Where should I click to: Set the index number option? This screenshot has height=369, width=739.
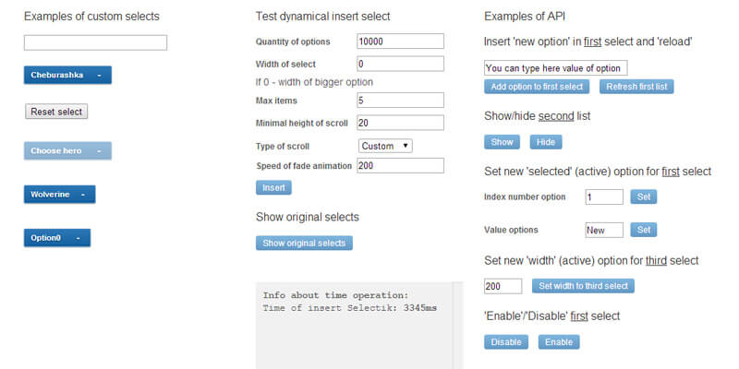[x=643, y=196]
